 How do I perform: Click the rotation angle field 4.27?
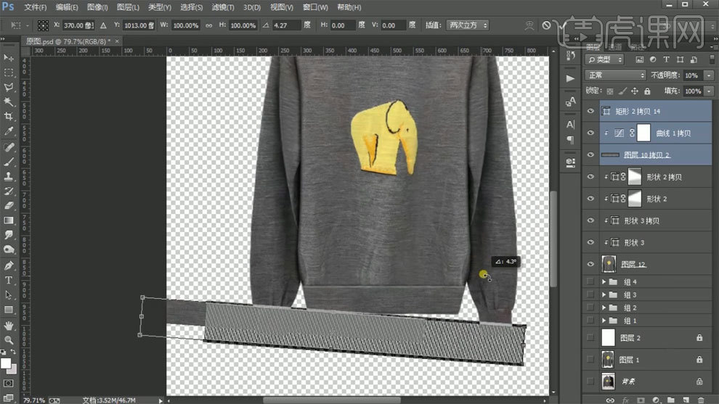pyautogui.click(x=285, y=25)
